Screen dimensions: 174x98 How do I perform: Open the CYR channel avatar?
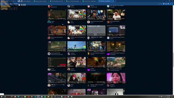108,22
